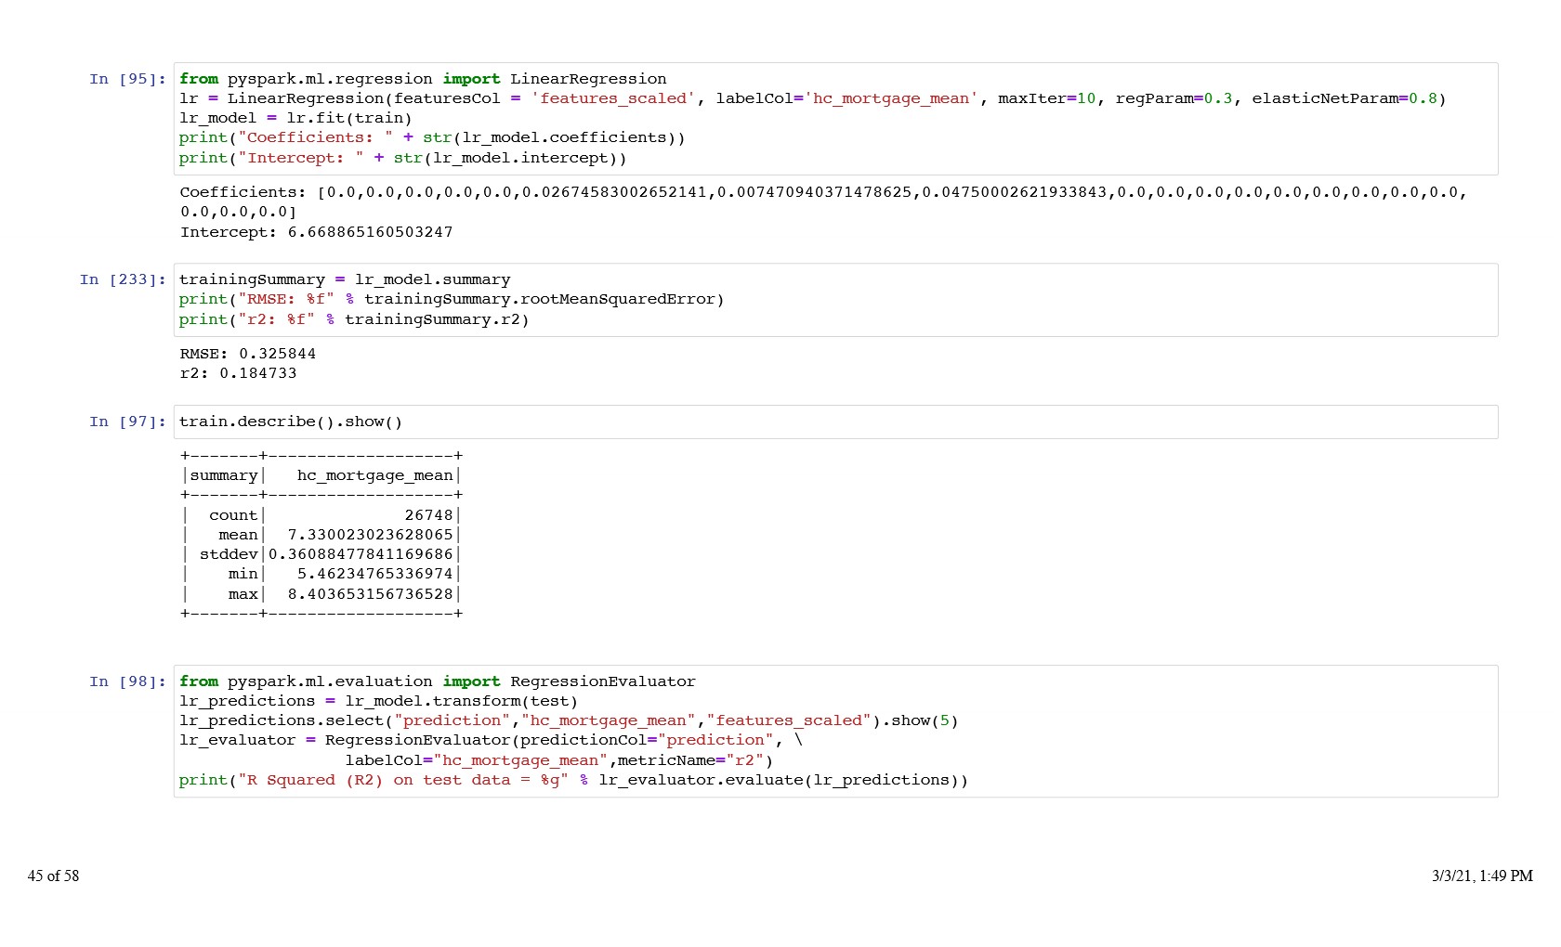Screen dimensions: 1561x947
Task: Click the r2: 0.184733 output line
Action: [x=239, y=373]
